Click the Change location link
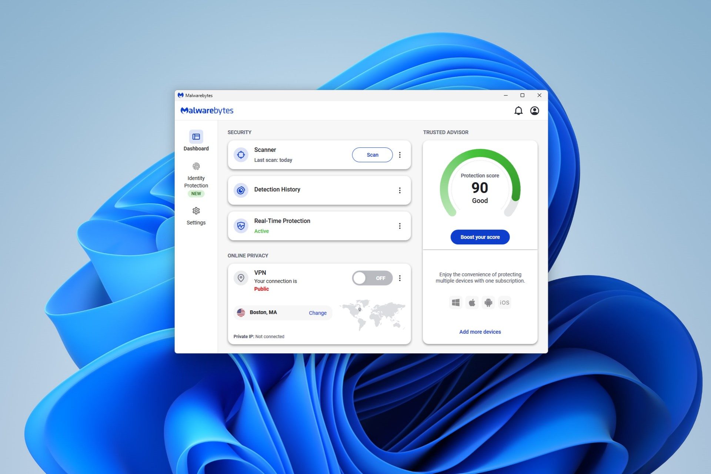 pyautogui.click(x=318, y=313)
